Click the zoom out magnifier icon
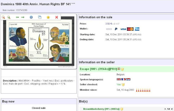The image size is (174, 111). (3, 17)
